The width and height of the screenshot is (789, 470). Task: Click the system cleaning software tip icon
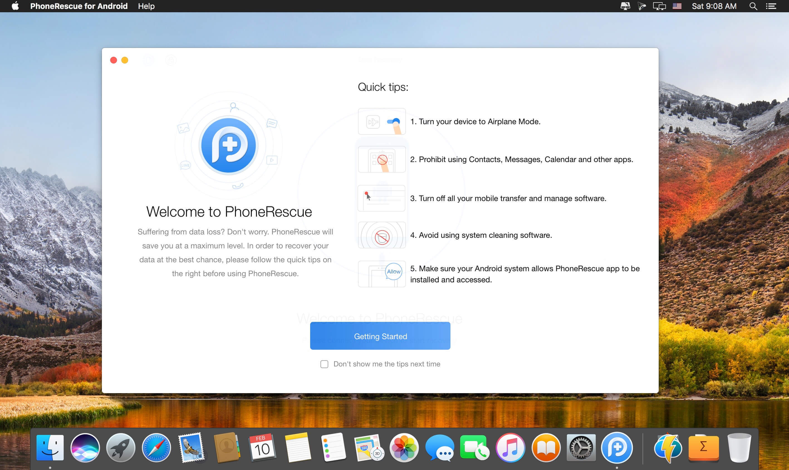[381, 235]
